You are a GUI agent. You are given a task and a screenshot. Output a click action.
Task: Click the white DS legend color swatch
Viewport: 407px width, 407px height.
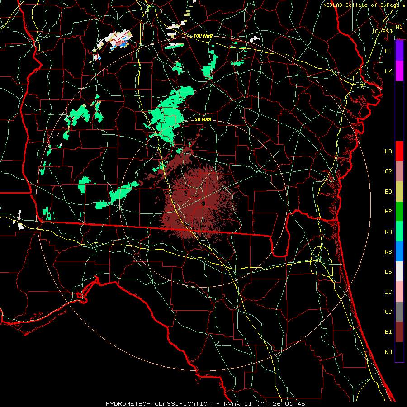pos(399,271)
